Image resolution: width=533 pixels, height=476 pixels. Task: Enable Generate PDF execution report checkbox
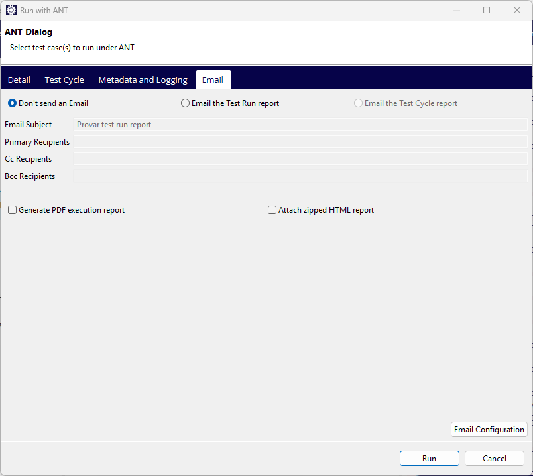(x=13, y=210)
